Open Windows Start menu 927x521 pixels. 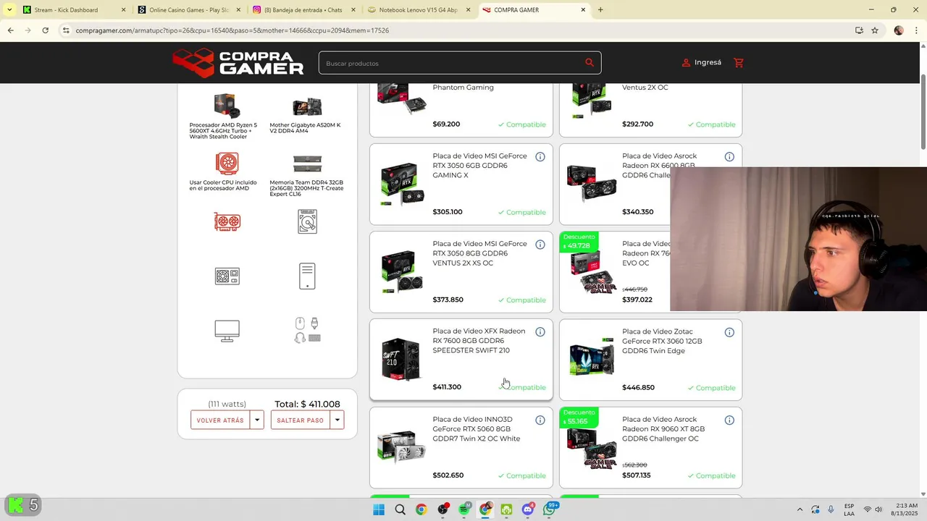pyautogui.click(x=378, y=510)
